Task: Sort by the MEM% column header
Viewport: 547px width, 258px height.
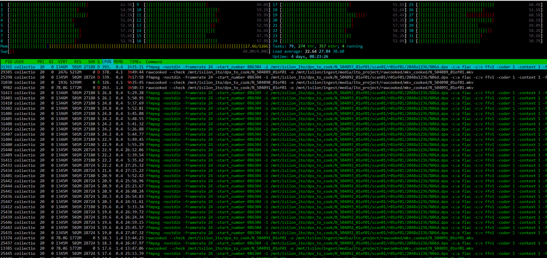Action: (x=119, y=61)
